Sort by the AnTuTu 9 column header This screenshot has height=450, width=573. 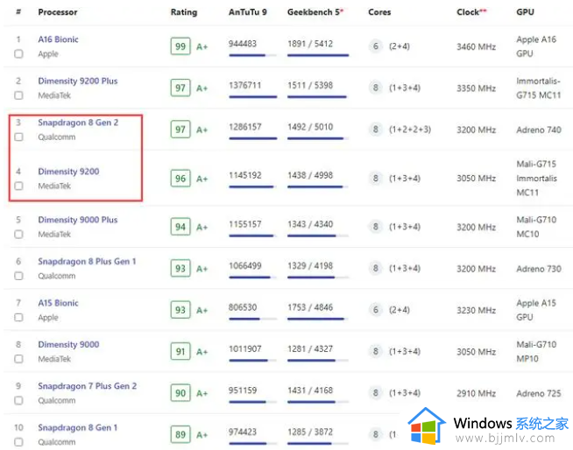coord(248,12)
